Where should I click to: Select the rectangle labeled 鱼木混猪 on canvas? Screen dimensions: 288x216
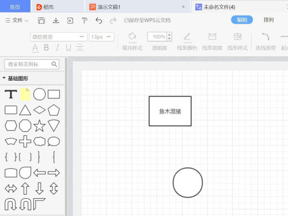coord(170,111)
